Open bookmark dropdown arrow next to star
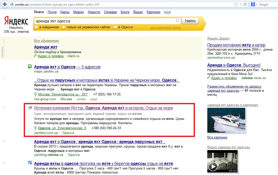This screenshot has height=175, width=278. coord(241,5)
